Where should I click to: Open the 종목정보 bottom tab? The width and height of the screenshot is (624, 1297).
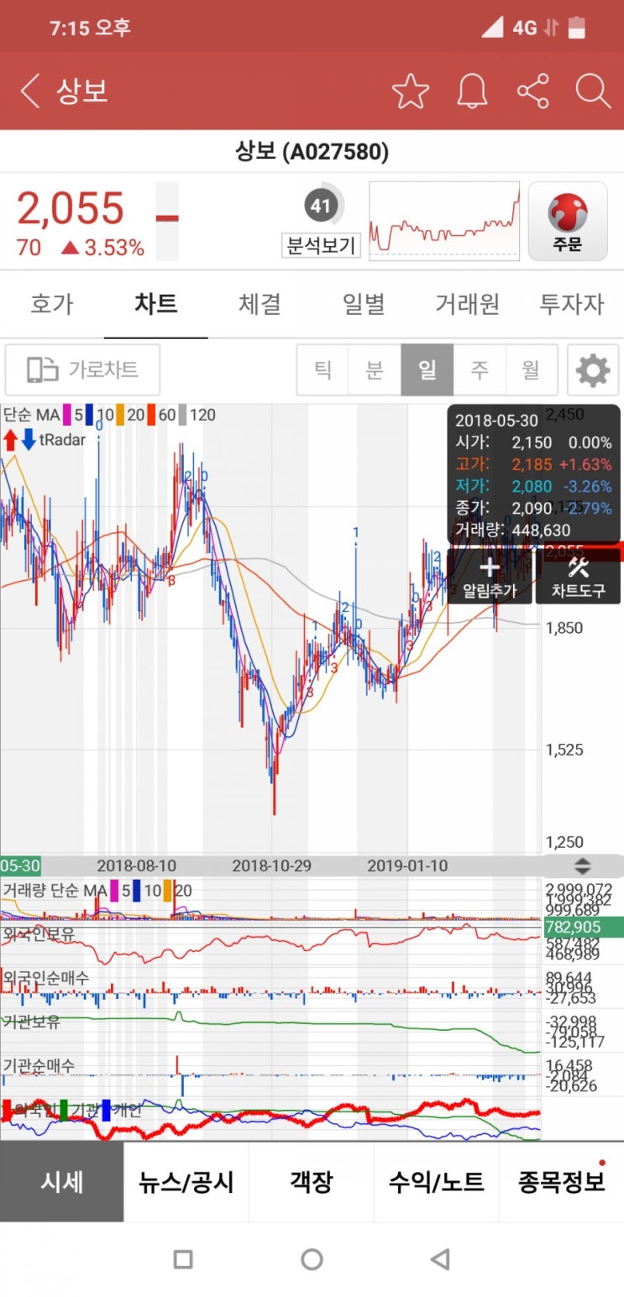562,1182
